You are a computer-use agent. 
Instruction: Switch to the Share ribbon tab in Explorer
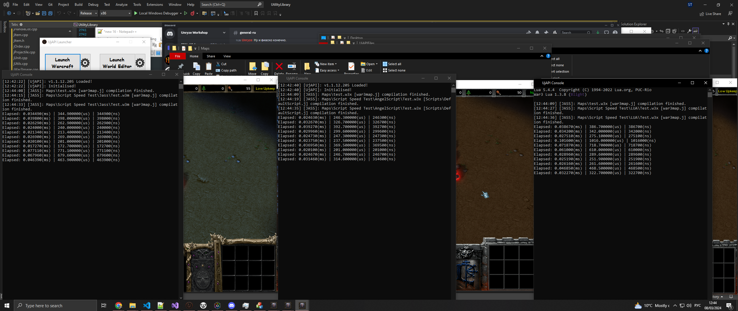point(211,56)
